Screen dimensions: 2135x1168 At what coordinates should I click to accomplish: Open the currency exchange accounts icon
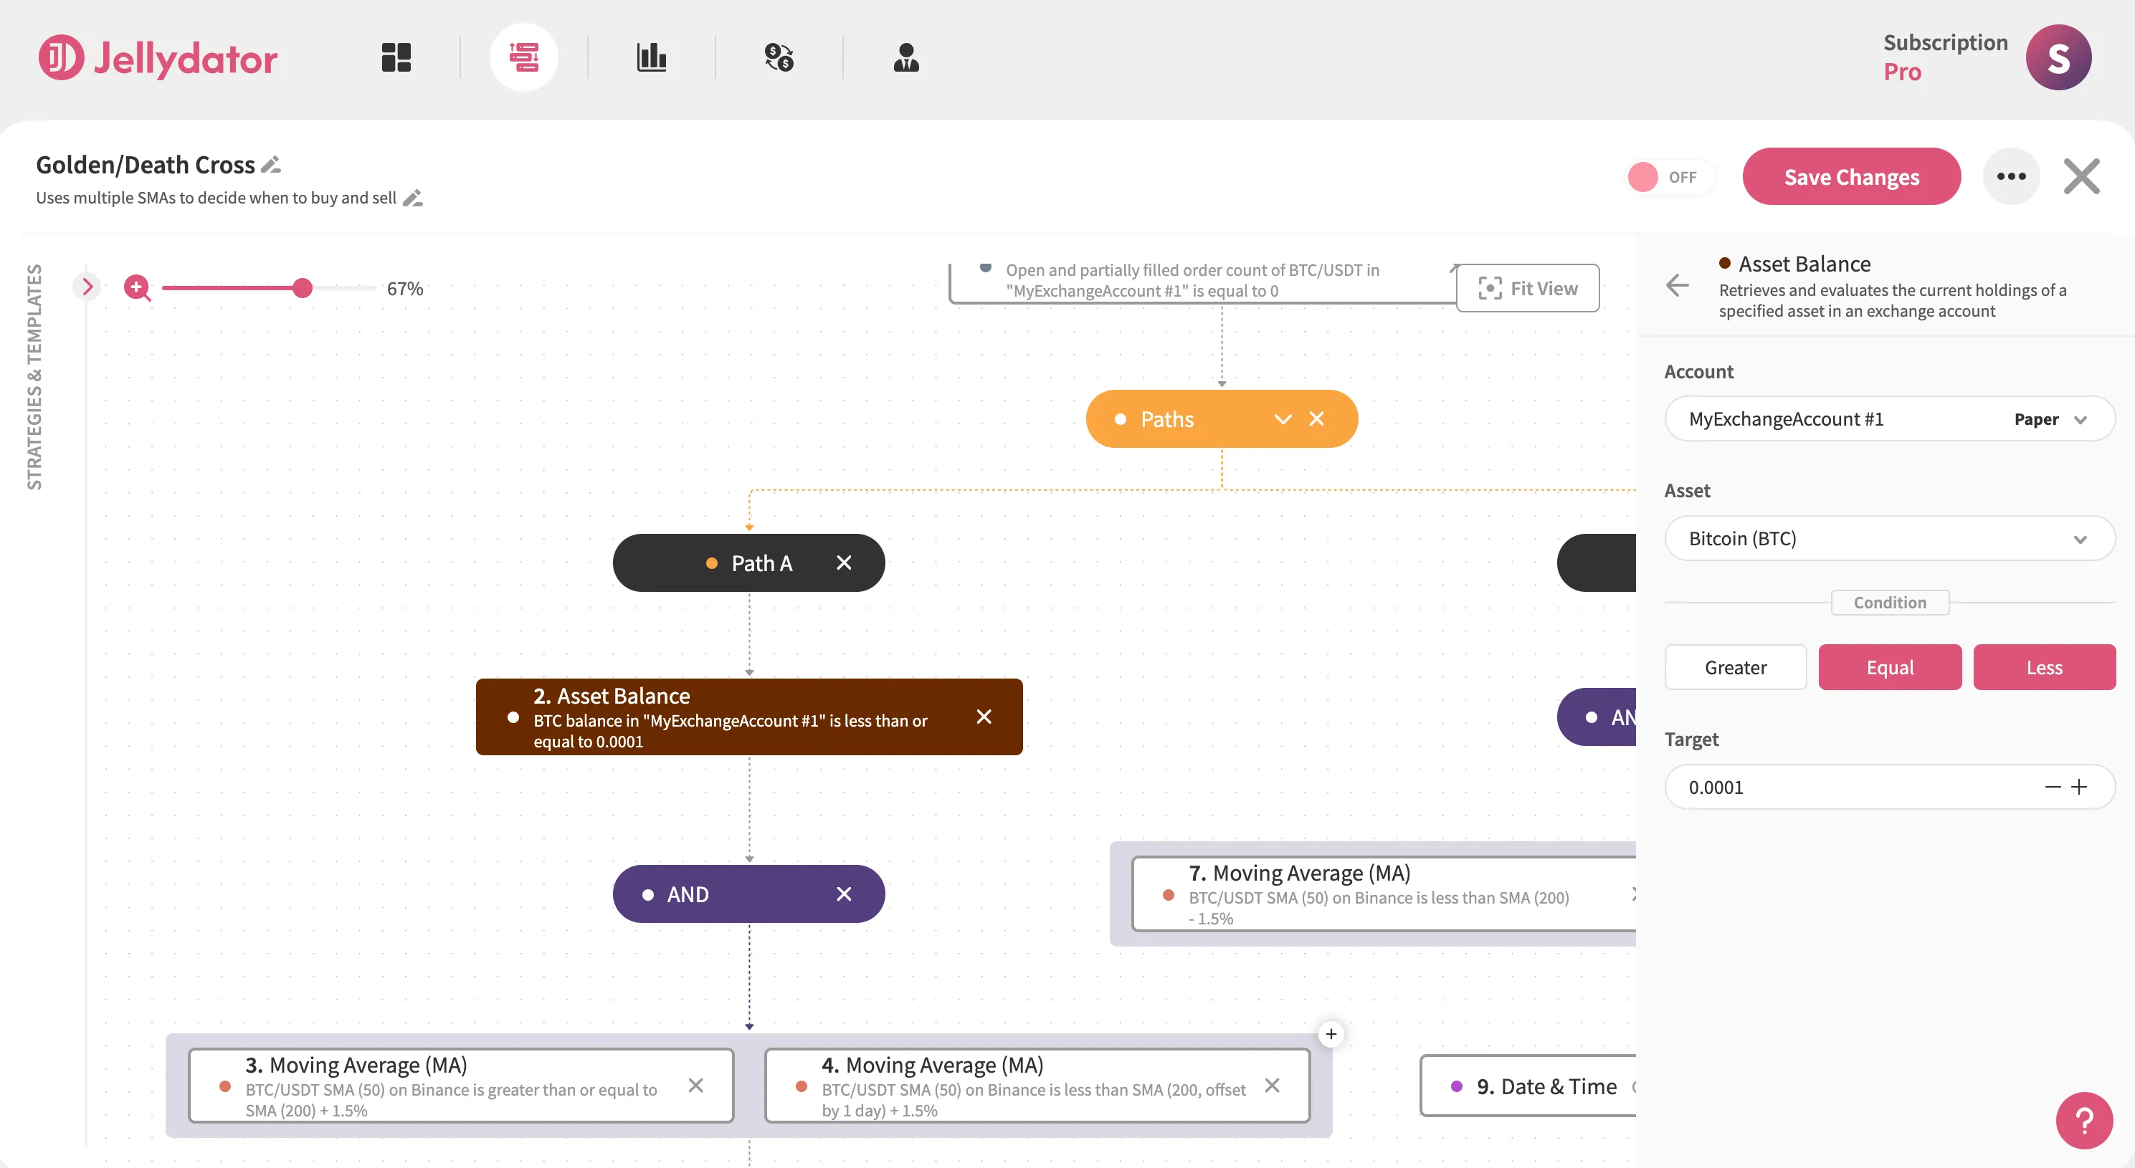pos(779,57)
